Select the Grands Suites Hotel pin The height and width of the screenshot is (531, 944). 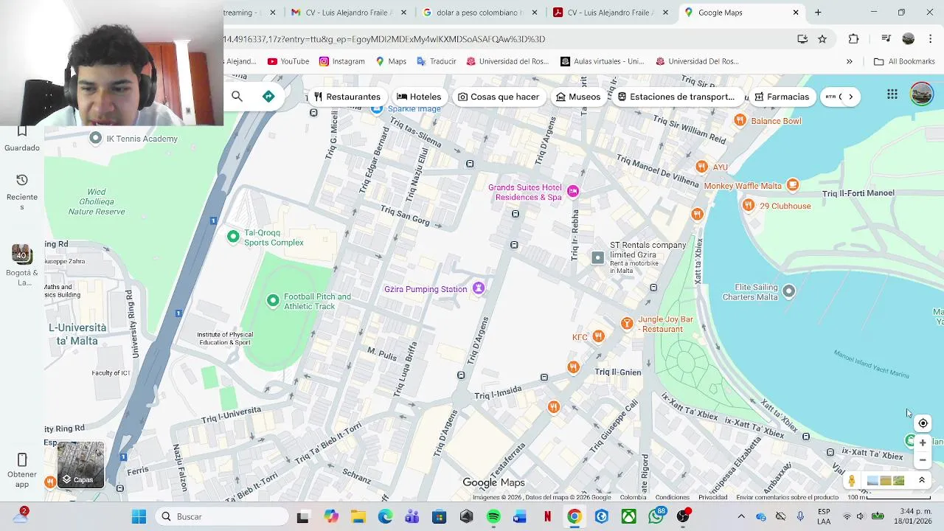573,192
